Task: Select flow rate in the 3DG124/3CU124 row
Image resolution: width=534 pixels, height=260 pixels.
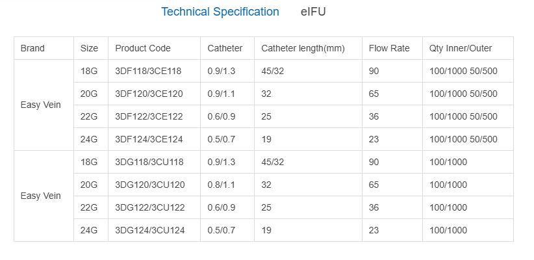Action: tap(374, 230)
